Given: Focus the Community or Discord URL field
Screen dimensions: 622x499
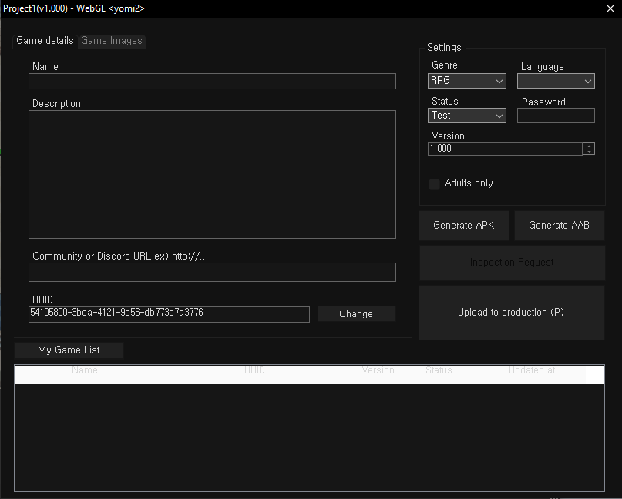Looking at the screenshot, I should pos(212,272).
